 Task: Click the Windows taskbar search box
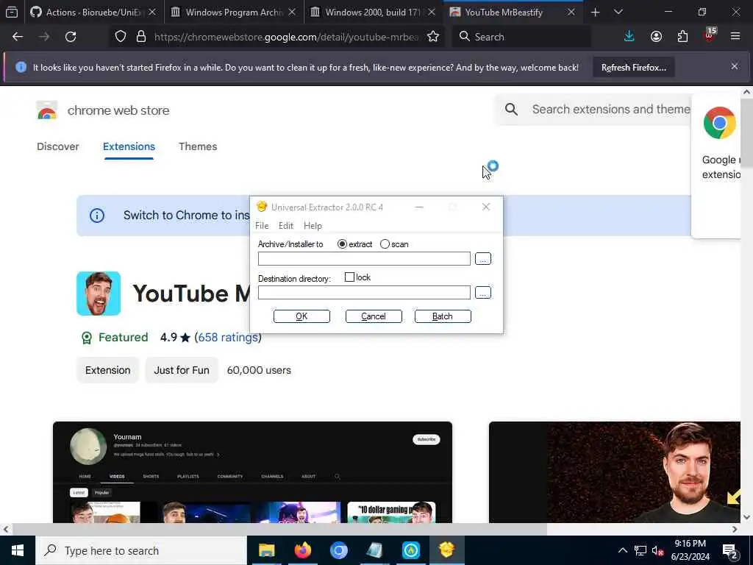click(141, 550)
